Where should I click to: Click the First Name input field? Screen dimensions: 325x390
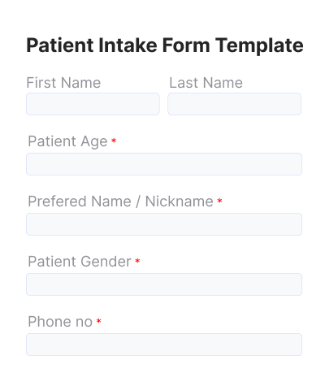click(93, 104)
